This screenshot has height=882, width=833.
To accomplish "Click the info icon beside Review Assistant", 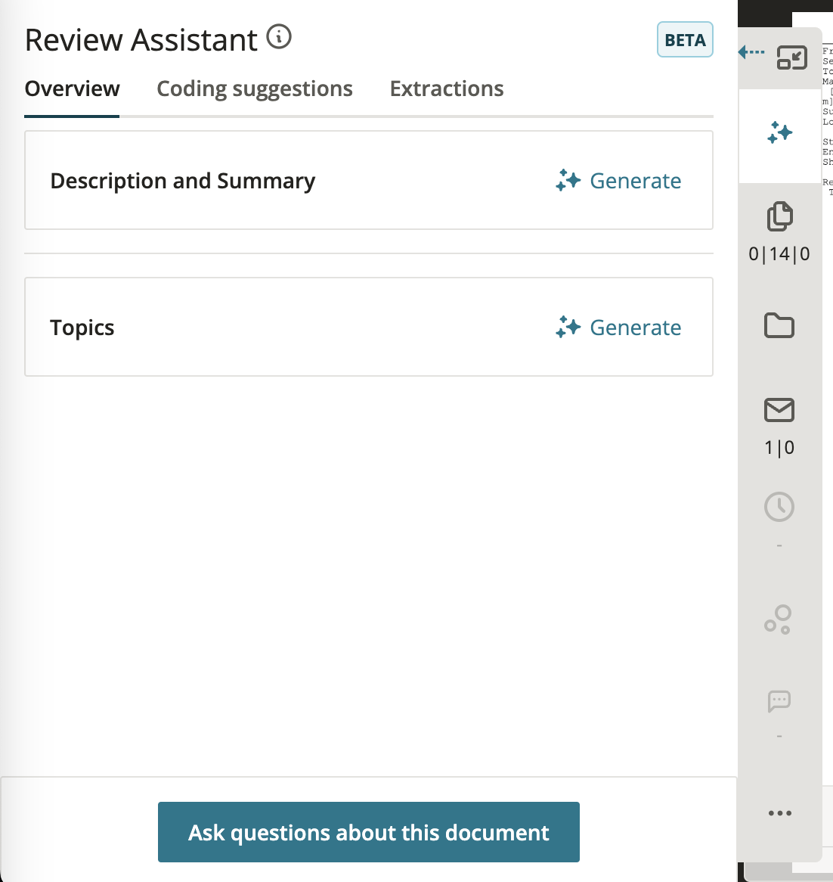I will [x=278, y=36].
